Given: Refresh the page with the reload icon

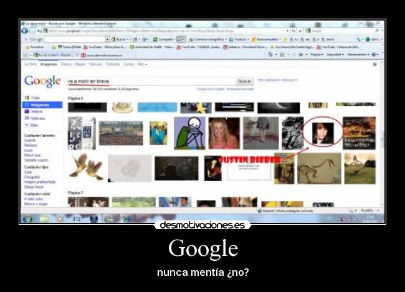Looking at the screenshot, I should tap(293, 31).
